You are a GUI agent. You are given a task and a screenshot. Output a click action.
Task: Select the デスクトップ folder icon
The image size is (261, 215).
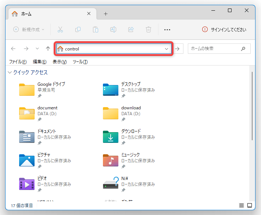[111, 90]
